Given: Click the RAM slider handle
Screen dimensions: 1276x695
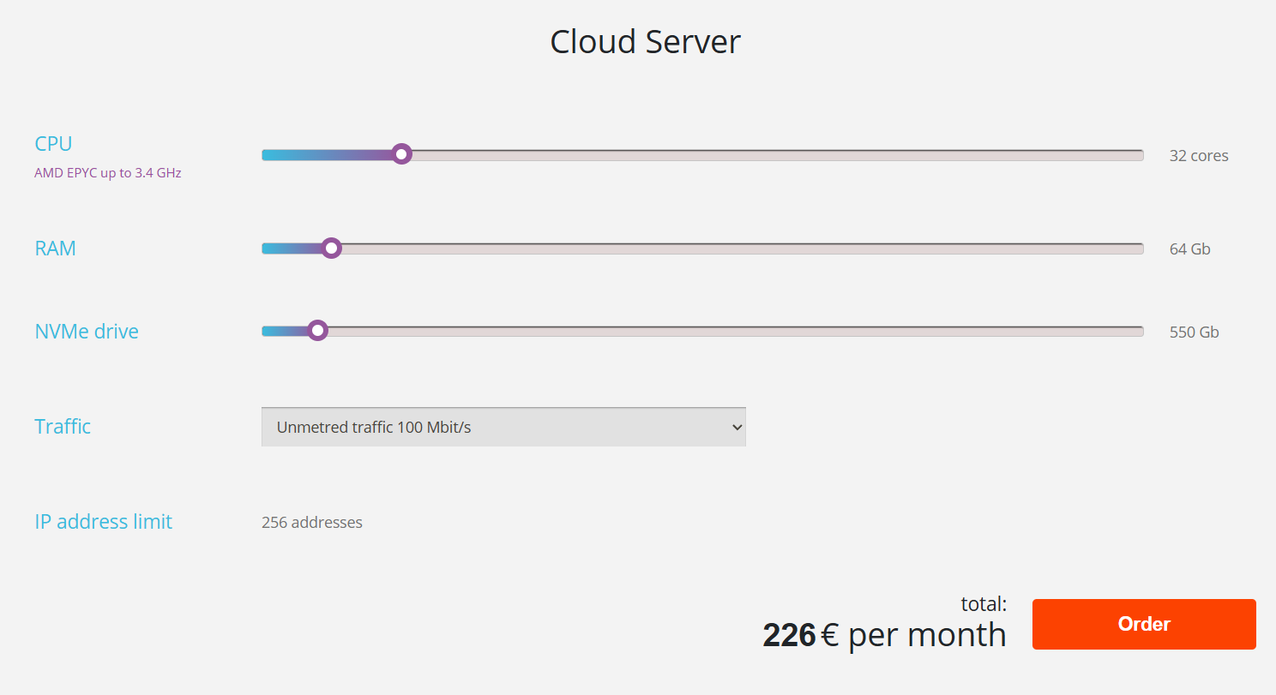Looking at the screenshot, I should 331,249.
